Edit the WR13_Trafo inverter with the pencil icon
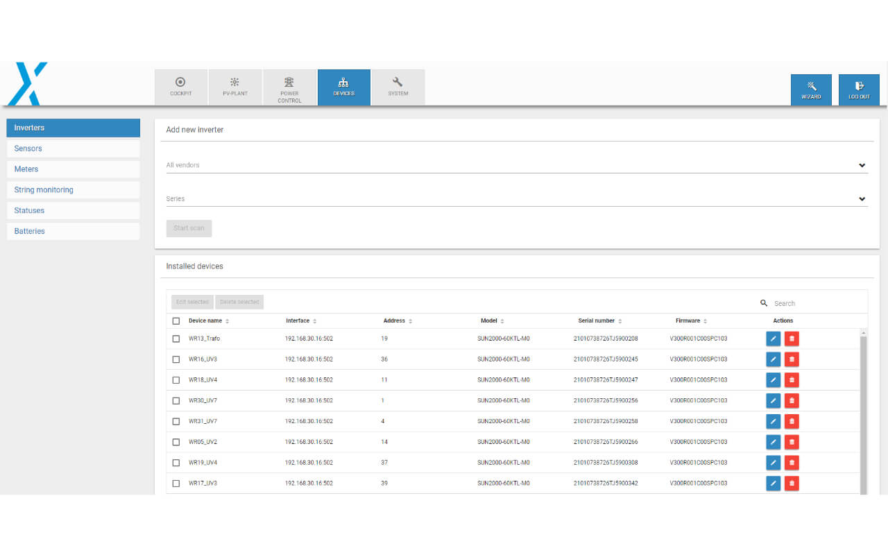Image resolution: width=888 pixels, height=555 pixels. 773,339
